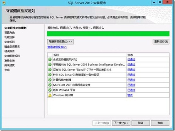The height and width of the screenshot is (131, 175).
Task: Open 已通过 link for SQL Server 2008 Business Intelligence row
Action: (x=131, y=65)
